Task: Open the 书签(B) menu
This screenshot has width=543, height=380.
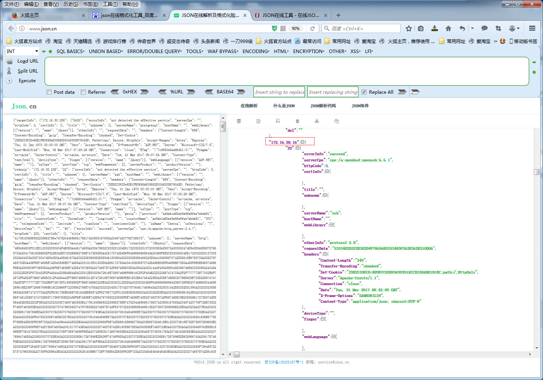Action: [91, 4]
